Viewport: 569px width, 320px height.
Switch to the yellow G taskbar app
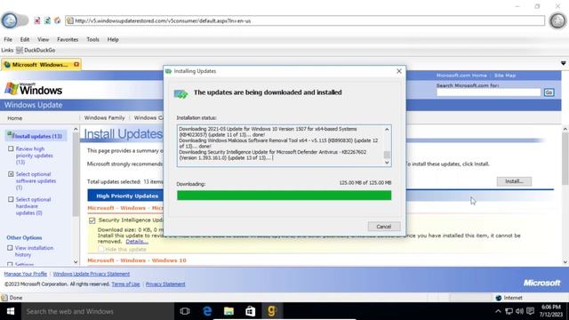(272, 311)
